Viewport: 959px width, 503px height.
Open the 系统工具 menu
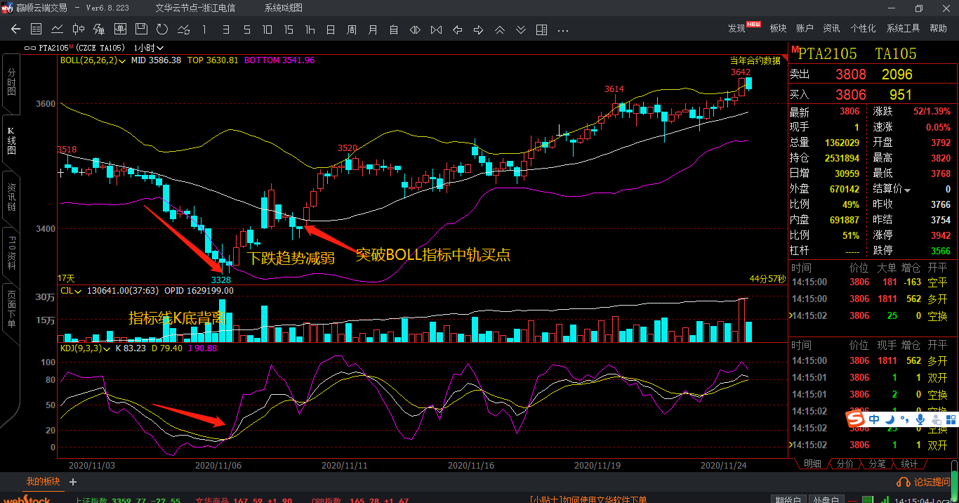[x=903, y=28]
